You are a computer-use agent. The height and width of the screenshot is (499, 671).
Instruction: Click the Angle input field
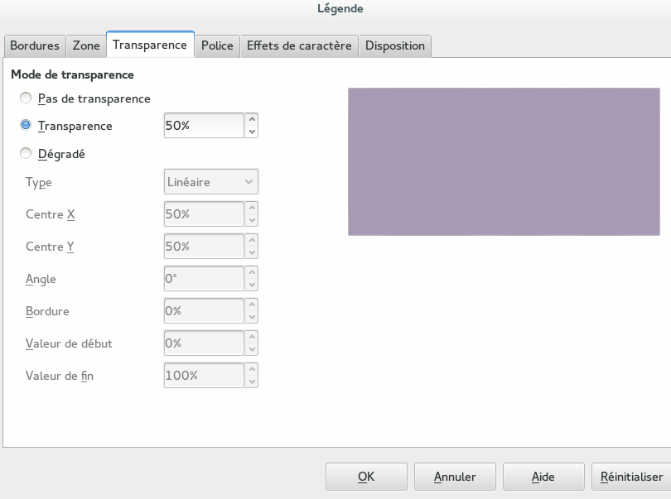pos(203,279)
